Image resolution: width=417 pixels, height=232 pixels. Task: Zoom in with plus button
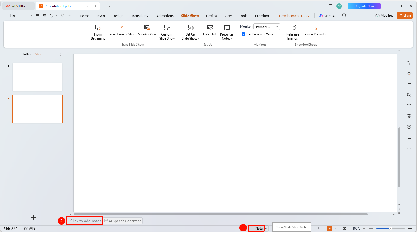pos(410,229)
